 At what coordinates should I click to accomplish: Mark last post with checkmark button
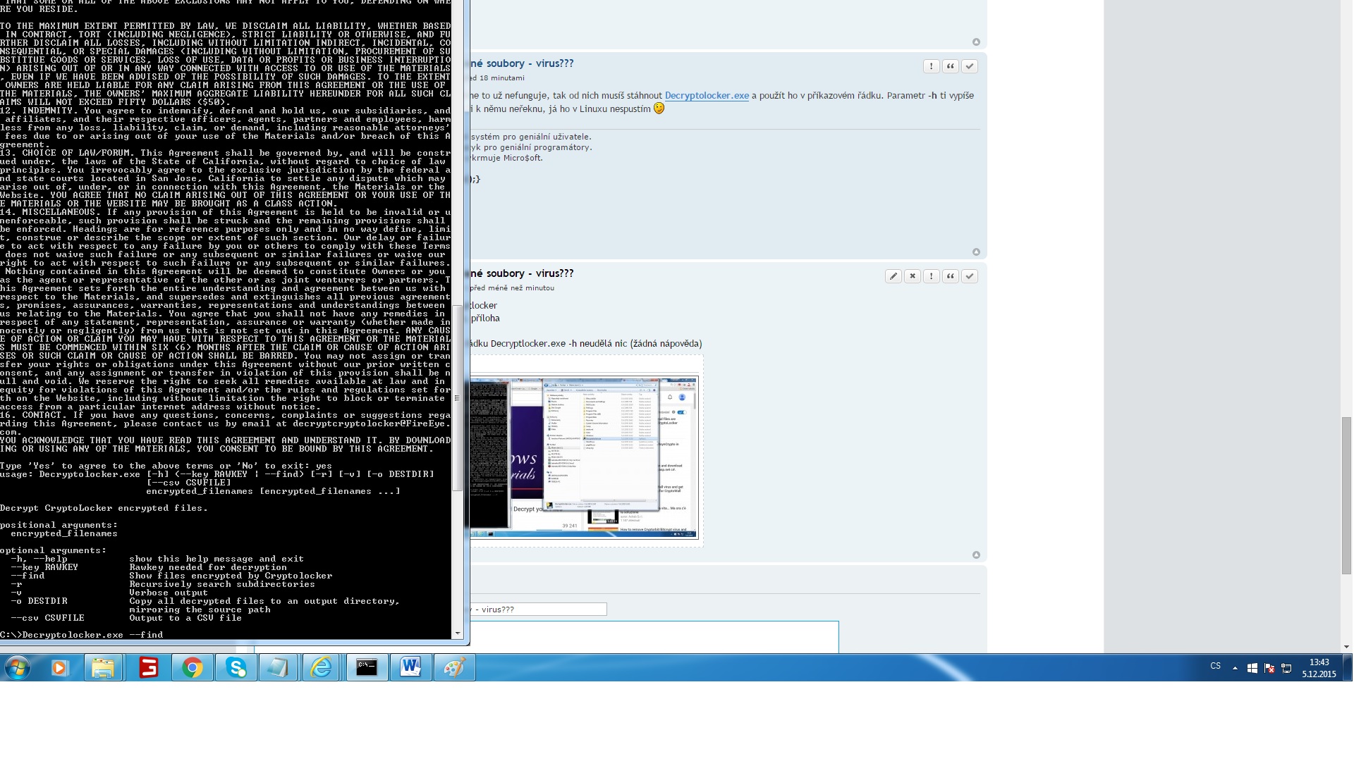970,276
